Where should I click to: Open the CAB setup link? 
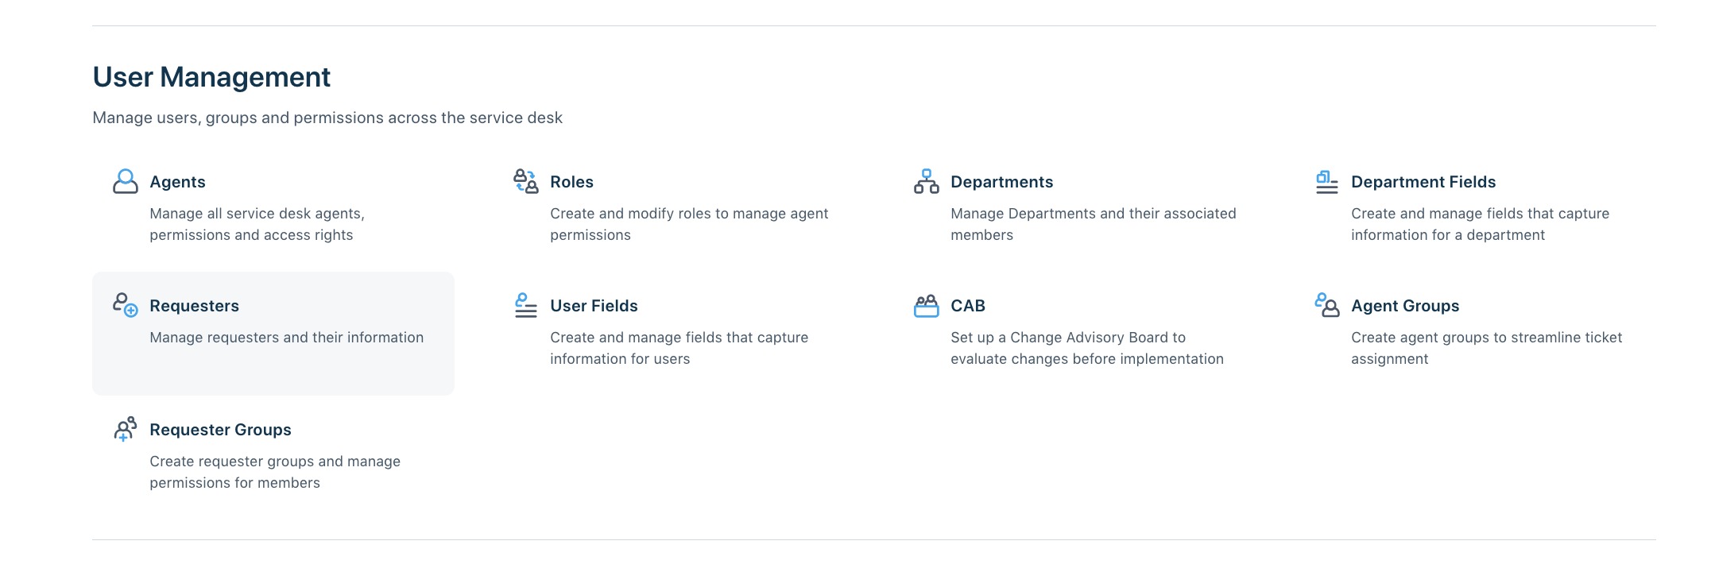pos(968,306)
